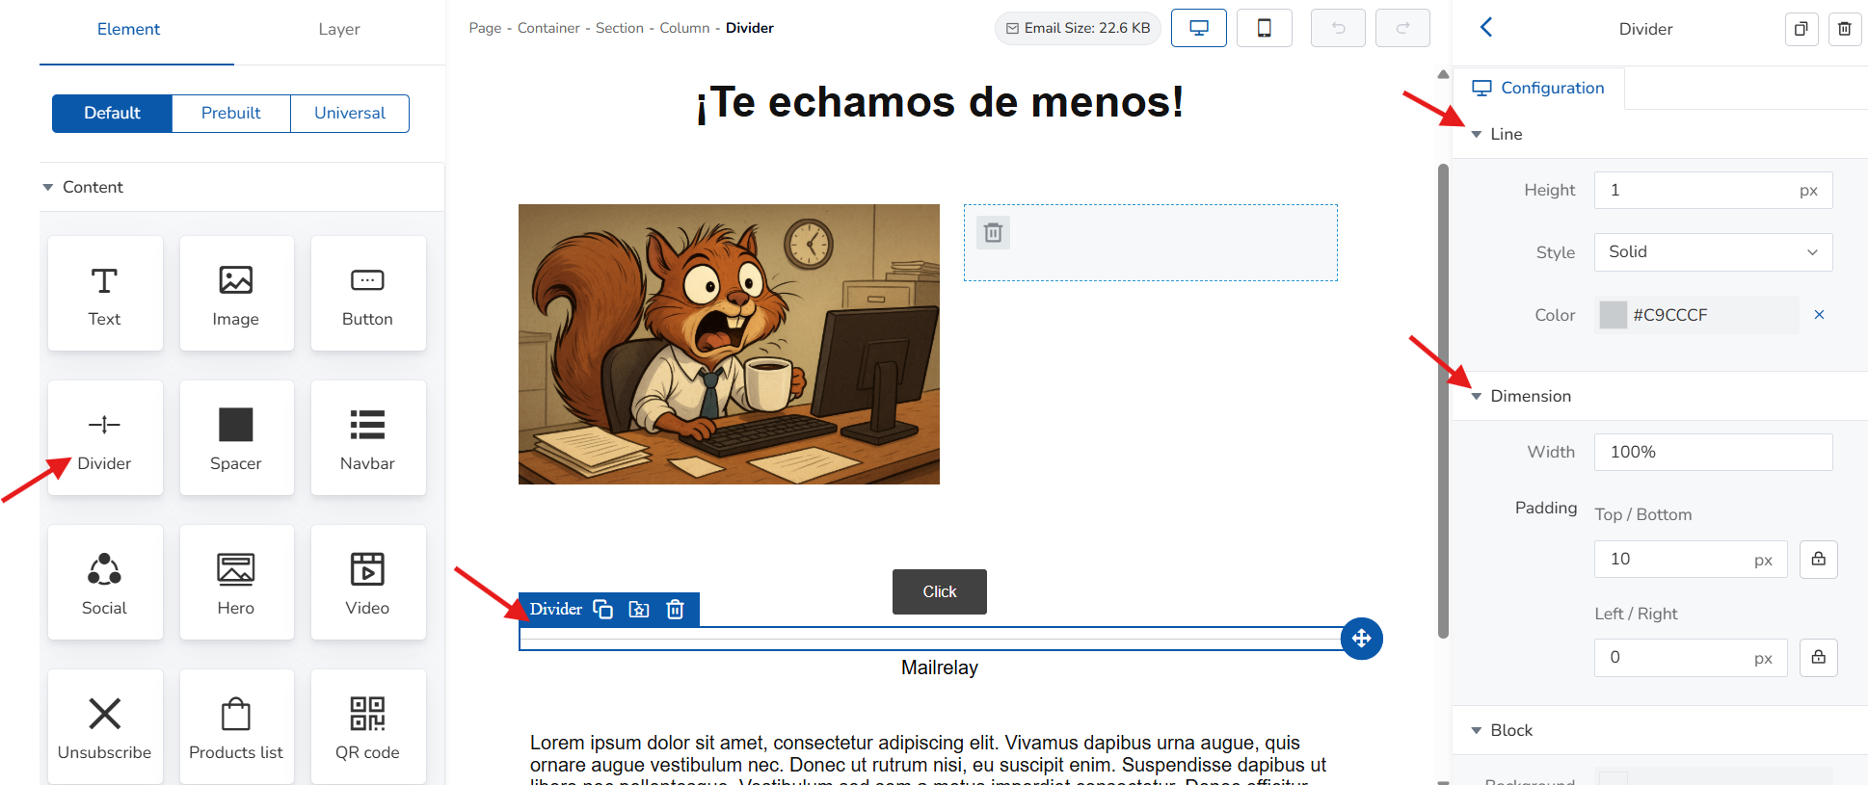Select the QR code block
The width and height of the screenshot is (1868, 785).
(x=367, y=727)
